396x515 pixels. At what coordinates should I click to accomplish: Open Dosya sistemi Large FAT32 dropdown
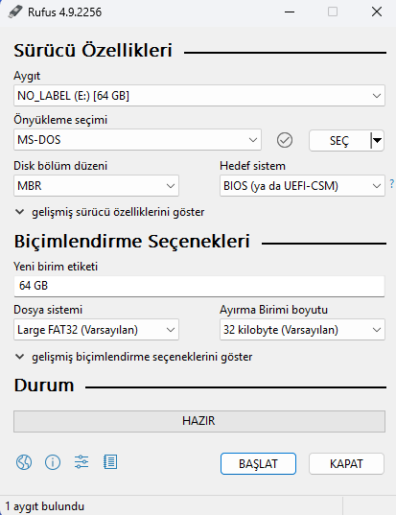(96, 330)
